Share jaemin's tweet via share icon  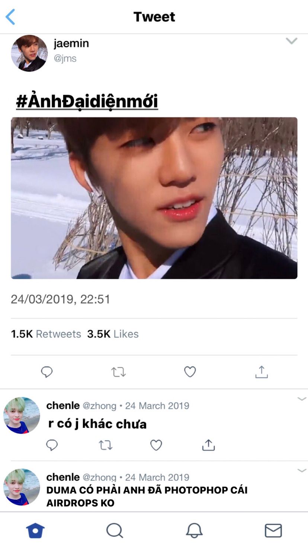coord(262,372)
